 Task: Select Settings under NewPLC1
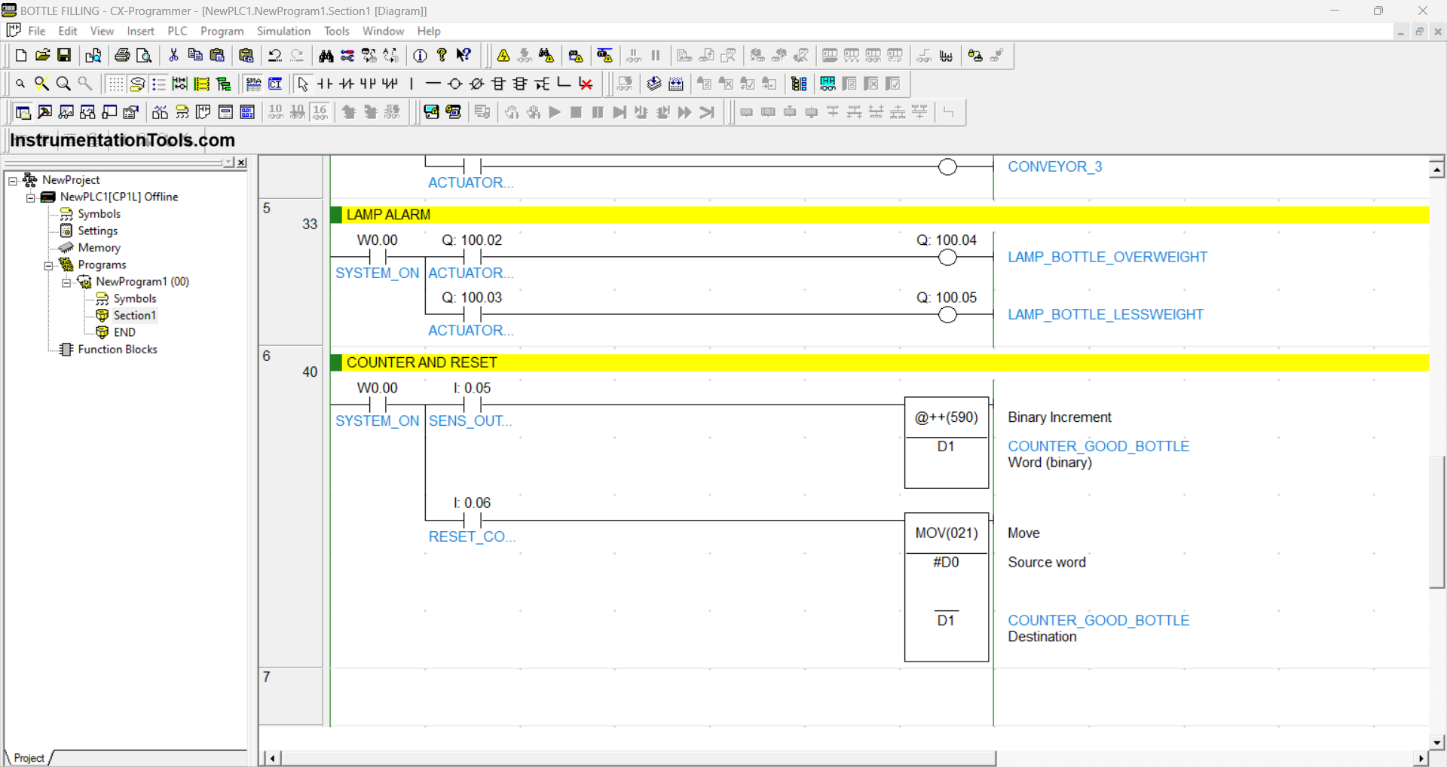(x=98, y=231)
